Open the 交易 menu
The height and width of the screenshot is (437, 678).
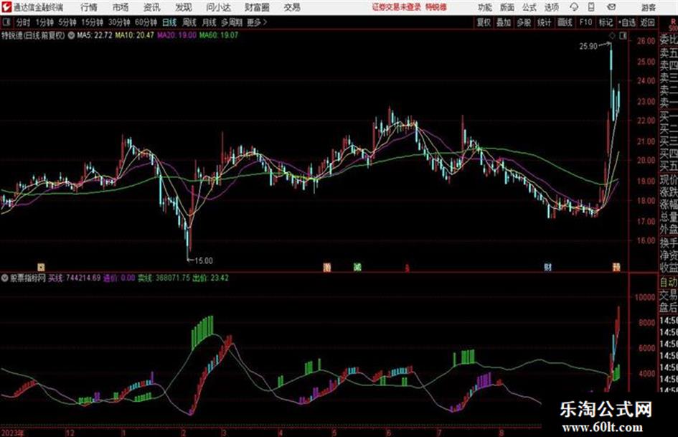[x=292, y=7]
